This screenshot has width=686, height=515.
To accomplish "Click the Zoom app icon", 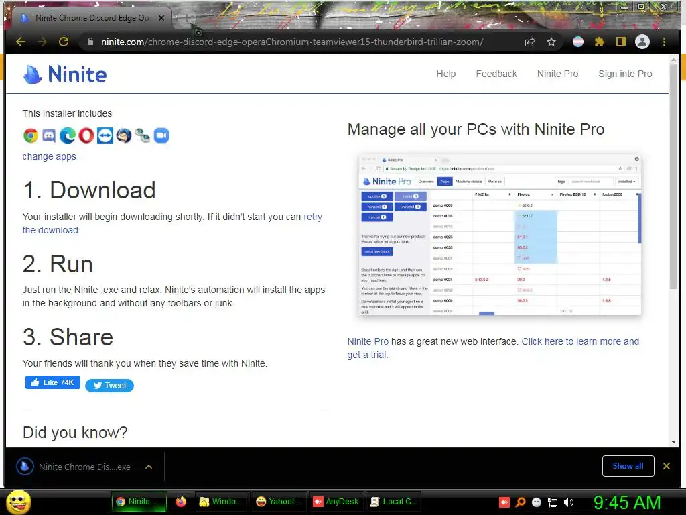I will click(161, 135).
